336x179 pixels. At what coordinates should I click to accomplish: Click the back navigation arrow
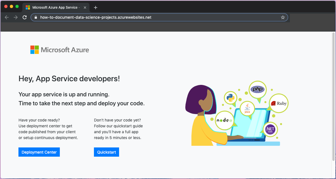(7, 17)
